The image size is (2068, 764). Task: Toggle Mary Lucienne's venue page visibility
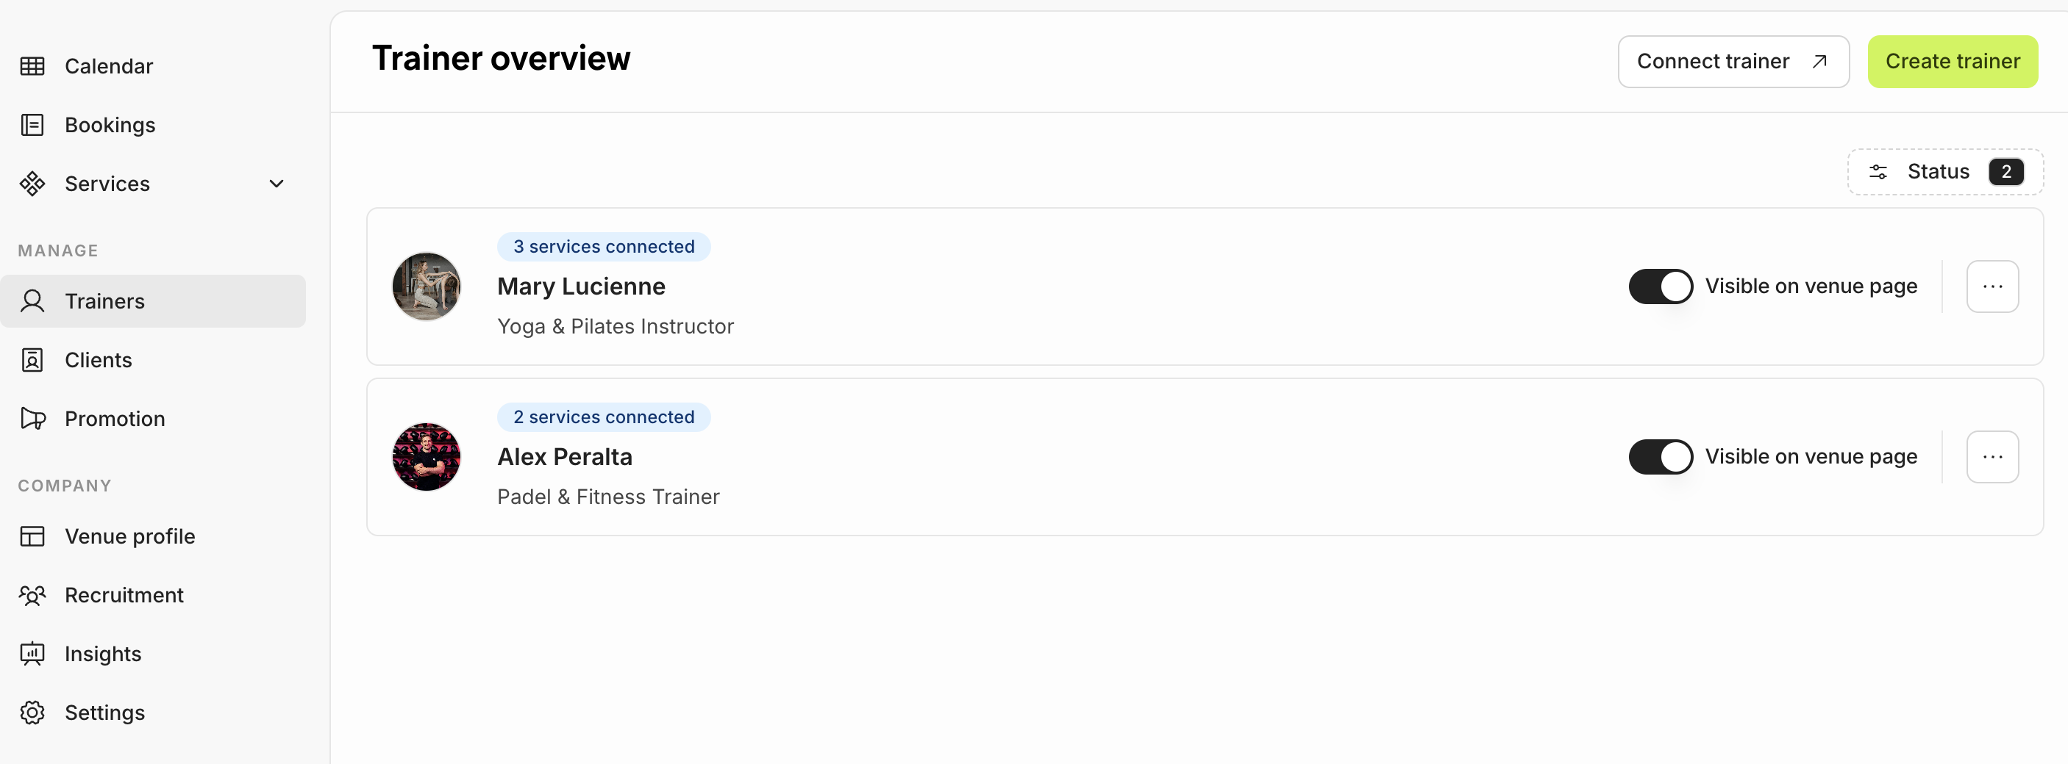click(1659, 286)
